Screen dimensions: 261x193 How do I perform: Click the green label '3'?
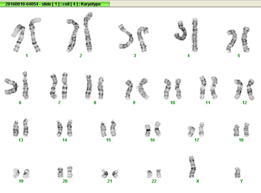coord(135,56)
